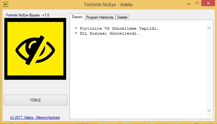The image size is (217, 124).
Task: Click the 'DLL Dosyası Güncellendi' line
Action: click(107, 33)
